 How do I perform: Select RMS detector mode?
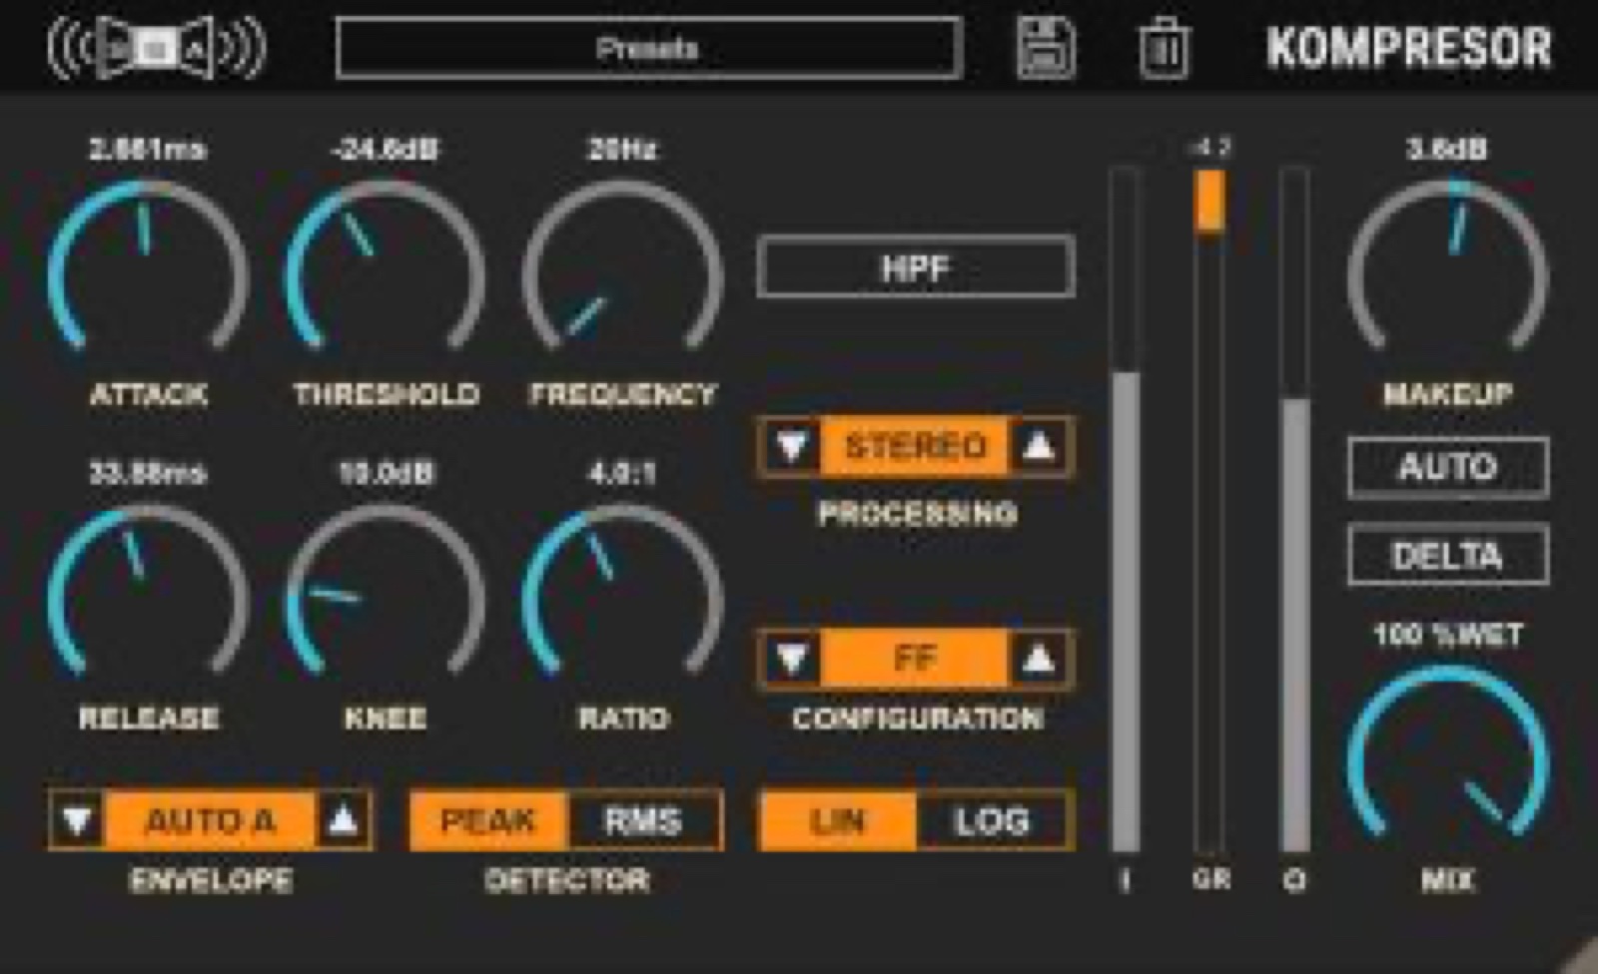point(644,820)
